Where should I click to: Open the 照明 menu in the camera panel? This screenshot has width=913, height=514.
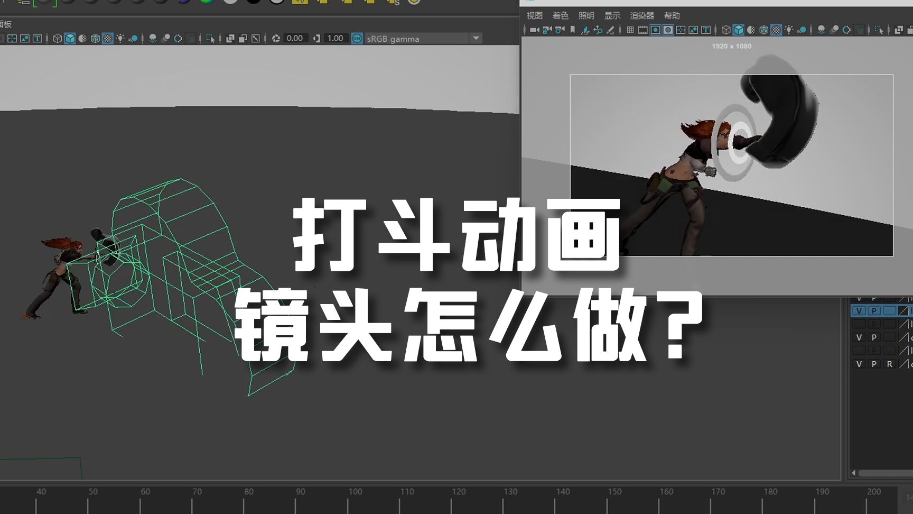[586, 15]
